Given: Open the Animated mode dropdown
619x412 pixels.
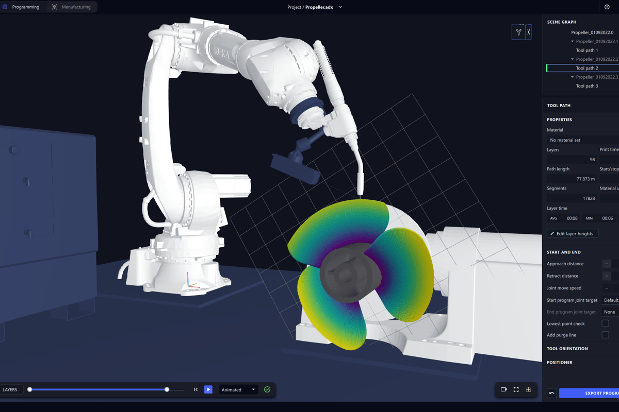Looking at the screenshot, I should click(x=238, y=390).
